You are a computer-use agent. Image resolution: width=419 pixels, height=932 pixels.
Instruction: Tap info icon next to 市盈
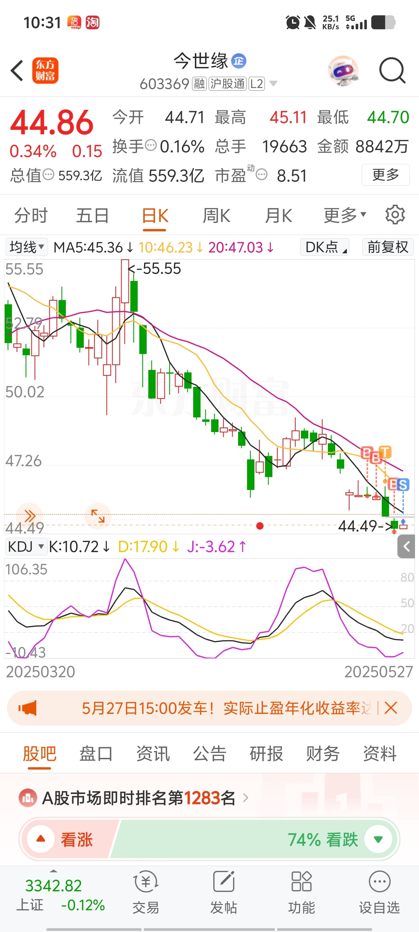[x=261, y=175]
